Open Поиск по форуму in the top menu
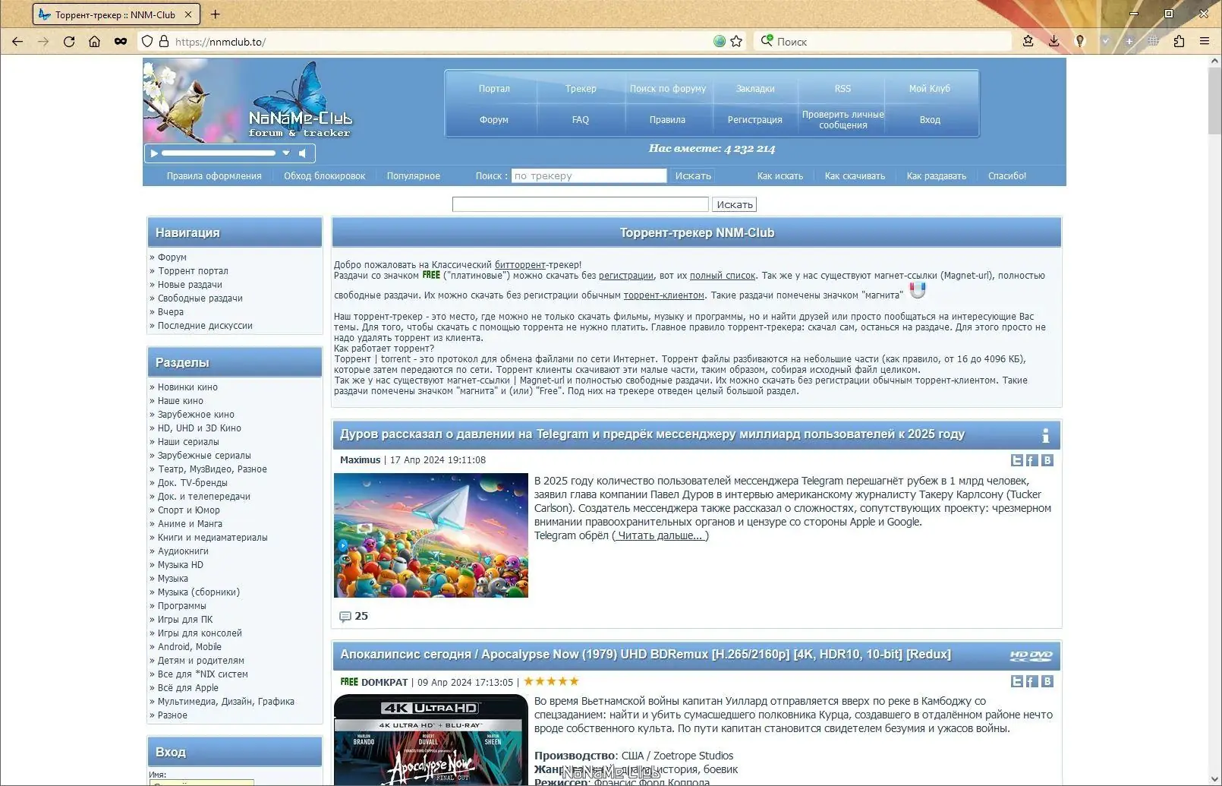The width and height of the screenshot is (1222, 786). pyautogui.click(x=668, y=89)
